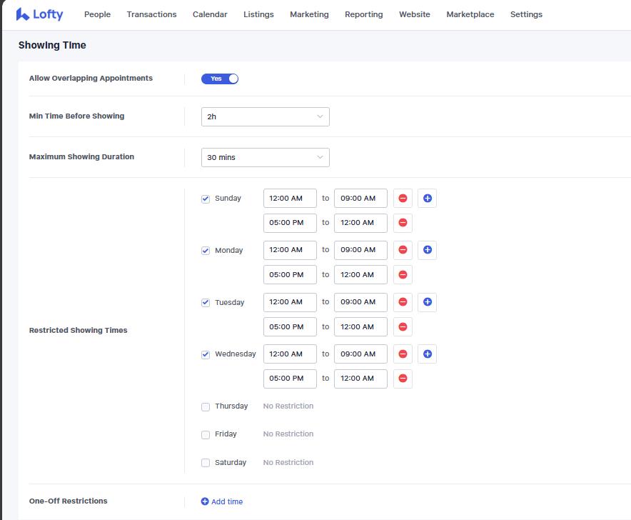Open the Min Time Before Showing dropdown
The height and width of the screenshot is (520, 631).
[x=266, y=117]
